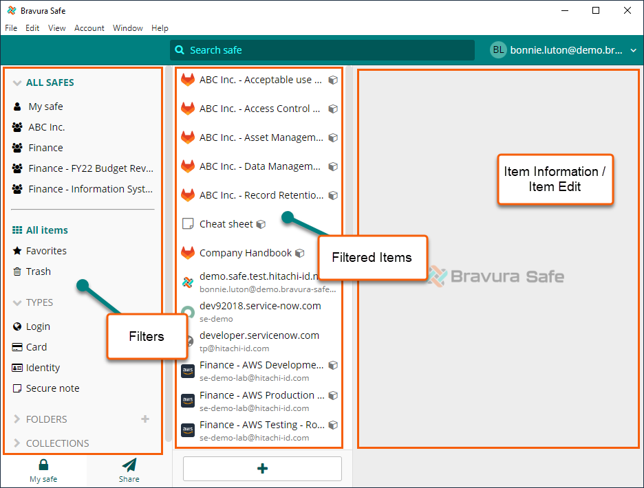644x488 pixels.
Task: Click the Secure note type icon
Action: [17, 388]
